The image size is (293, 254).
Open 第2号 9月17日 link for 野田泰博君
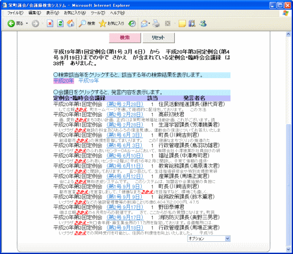tap(125, 207)
